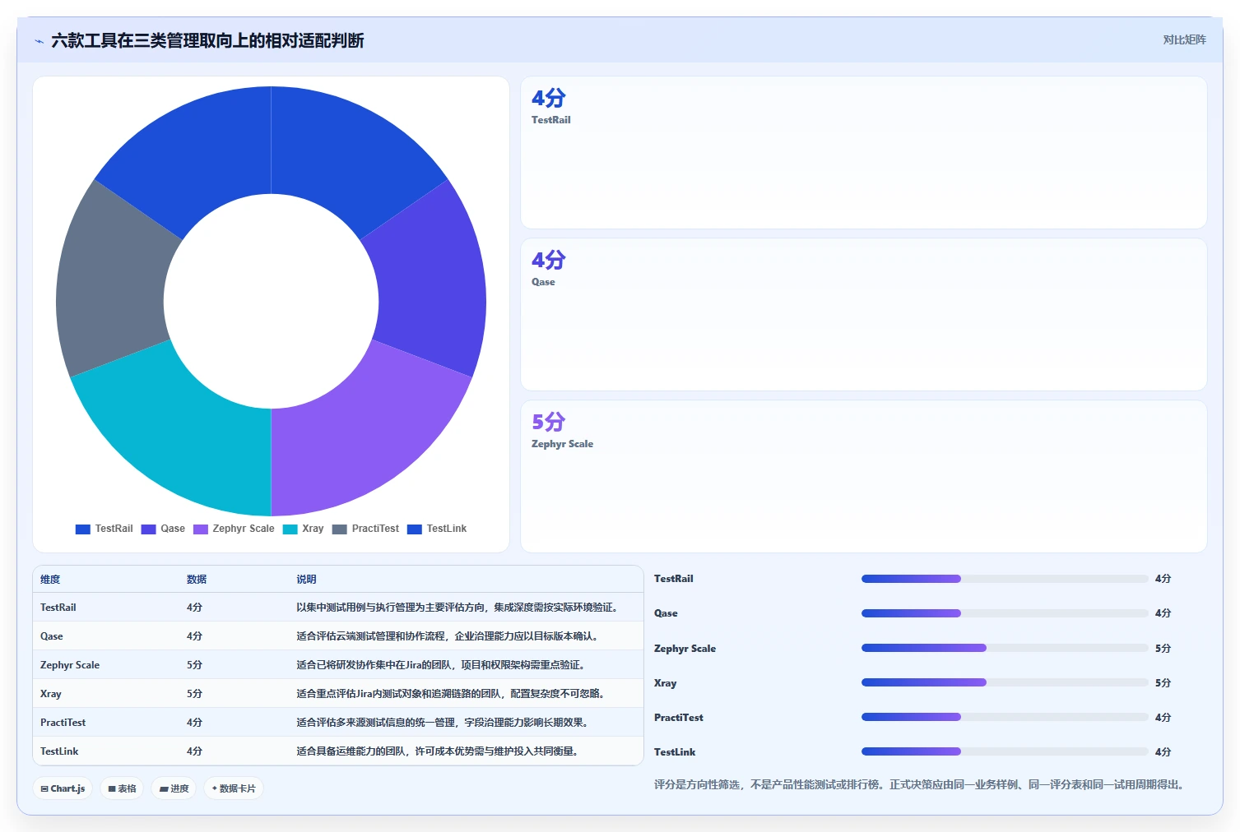Click the TestRail progress bar
The width and height of the screenshot is (1240, 832).
(1005, 579)
